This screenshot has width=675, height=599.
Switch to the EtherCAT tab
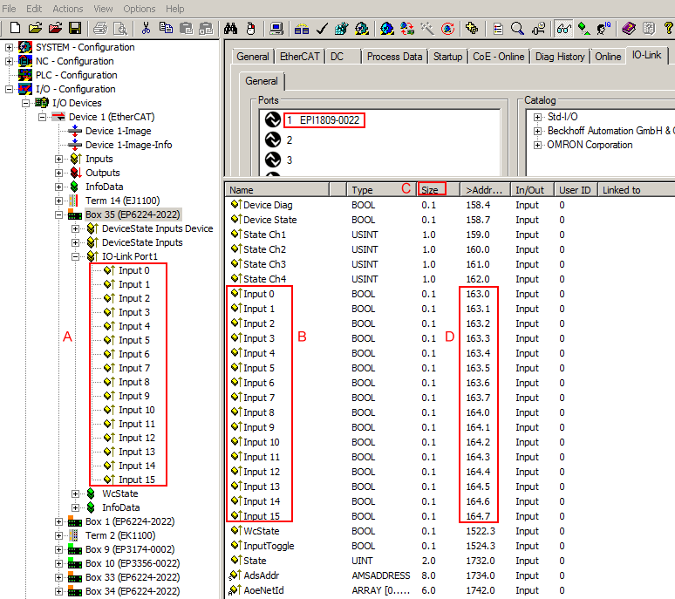tap(300, 57)
